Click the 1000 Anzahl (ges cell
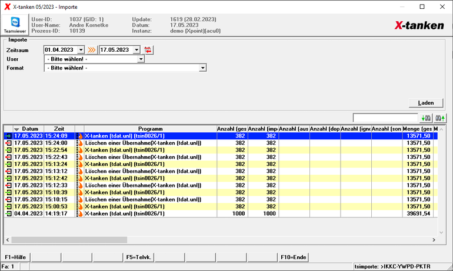453x271 pixels. coord(232,213)
